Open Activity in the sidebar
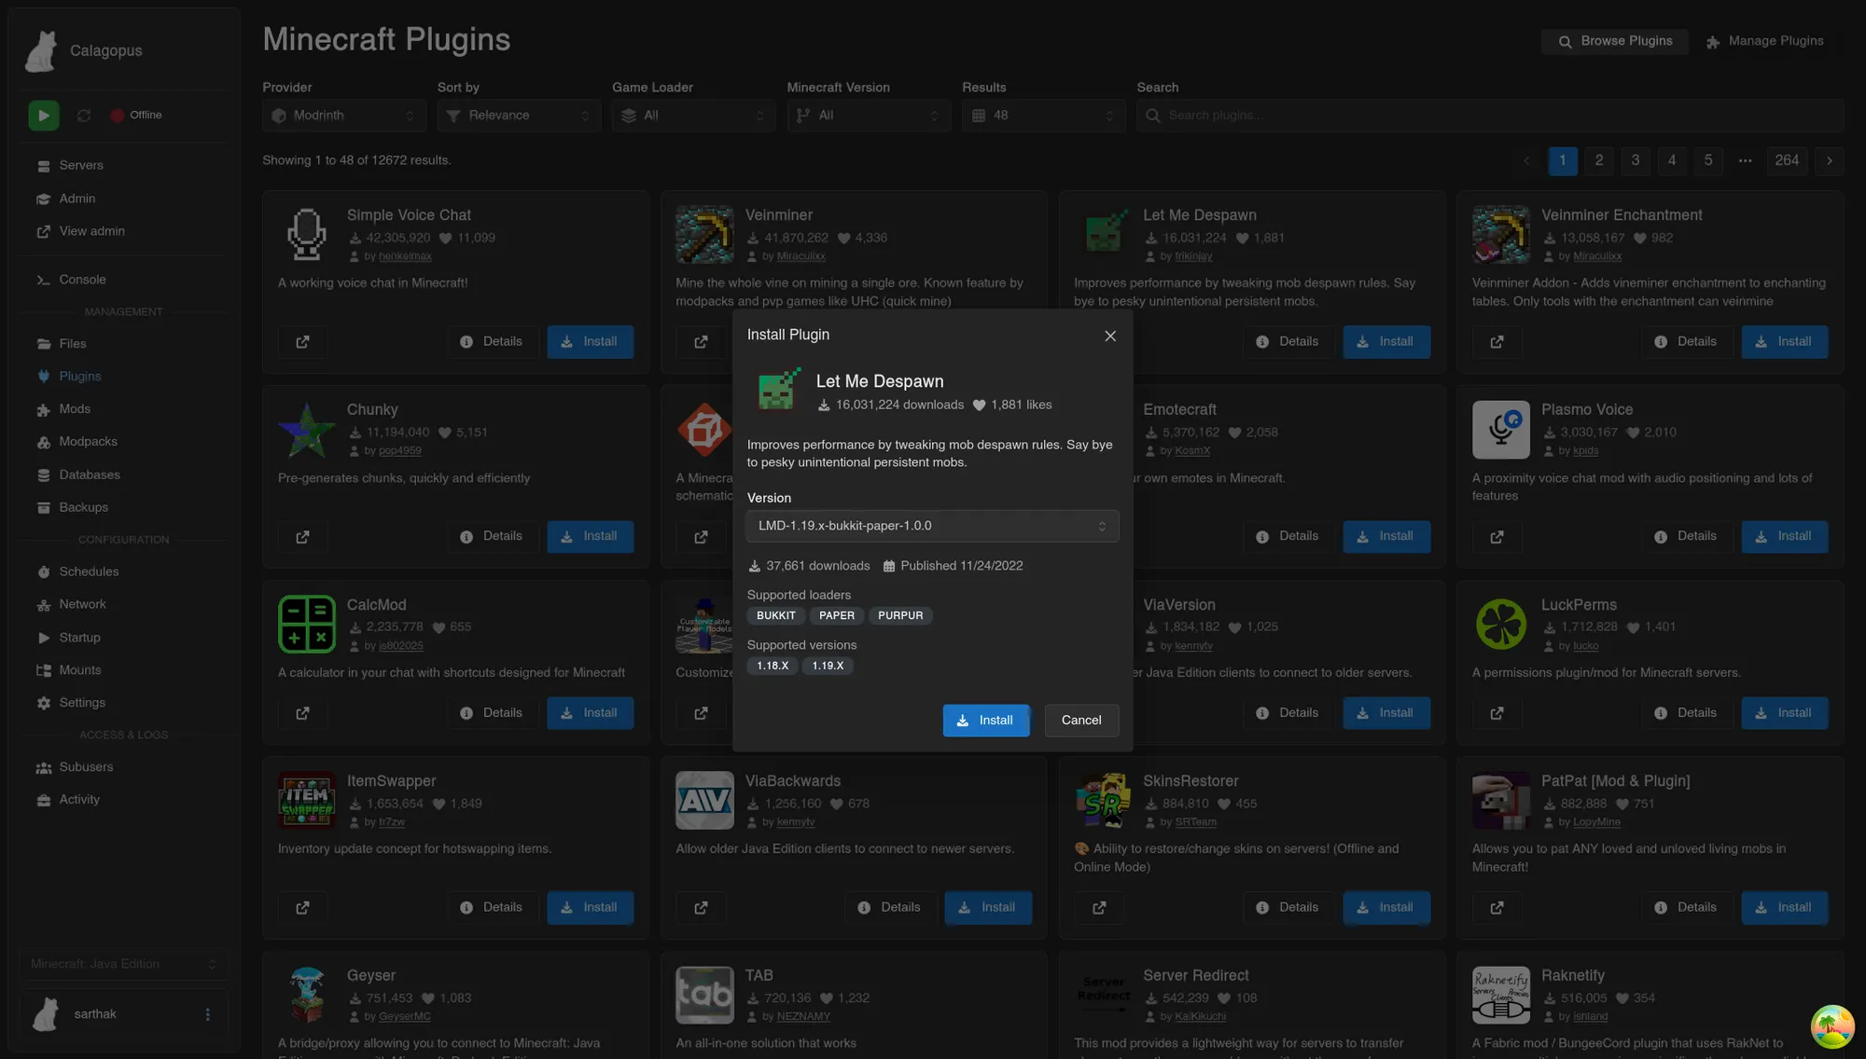This screenshot has height=1059, width=1866. point(79,800)
